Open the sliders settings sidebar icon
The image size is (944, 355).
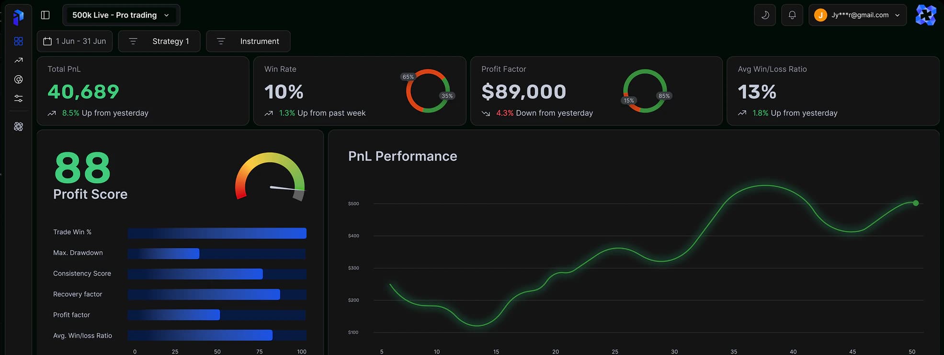pos(18,99)
